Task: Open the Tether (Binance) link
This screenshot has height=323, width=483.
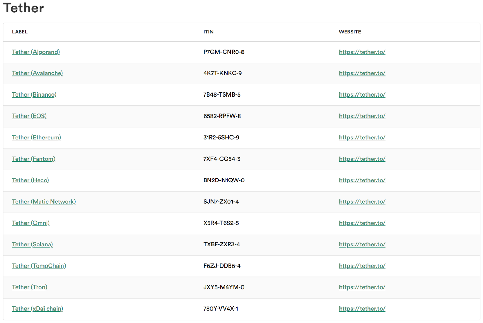Action: [x=34, y=95]
